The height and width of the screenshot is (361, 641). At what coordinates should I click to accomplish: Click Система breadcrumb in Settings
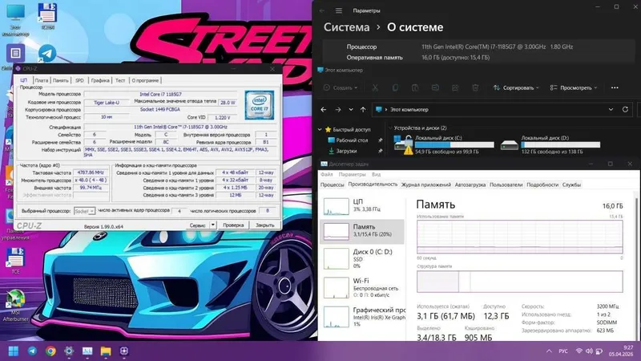tap(347, 27)
